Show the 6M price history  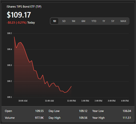[x=83, y=21]
